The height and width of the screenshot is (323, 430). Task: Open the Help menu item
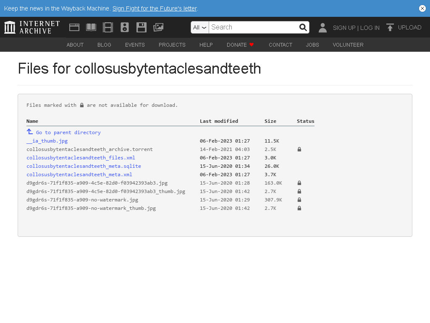[206, 45]
